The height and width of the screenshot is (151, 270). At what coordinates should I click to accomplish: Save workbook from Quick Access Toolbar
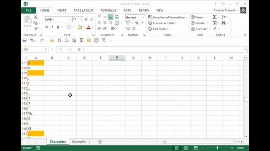24,40
